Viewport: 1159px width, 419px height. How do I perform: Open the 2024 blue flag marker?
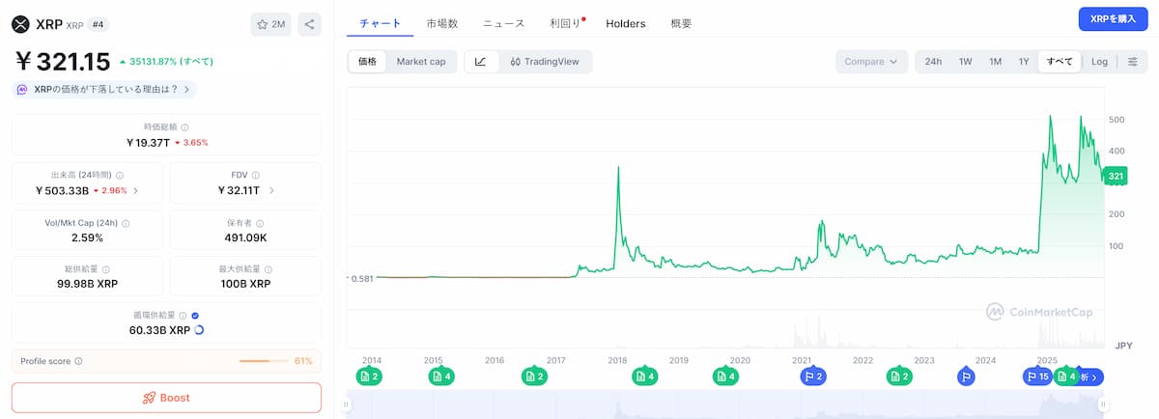966,377
